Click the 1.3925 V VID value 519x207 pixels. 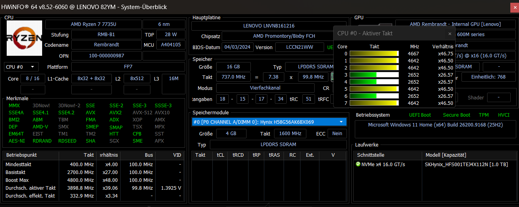click(x=171, y=188)
